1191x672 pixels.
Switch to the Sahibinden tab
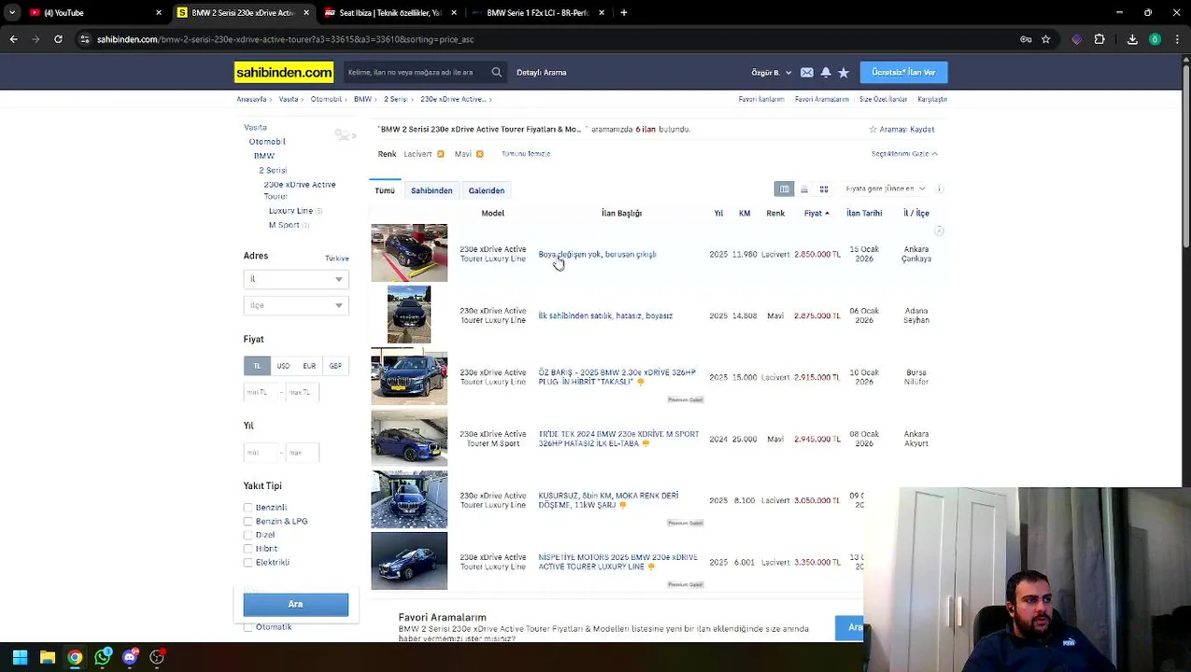(x=432, y=190)
